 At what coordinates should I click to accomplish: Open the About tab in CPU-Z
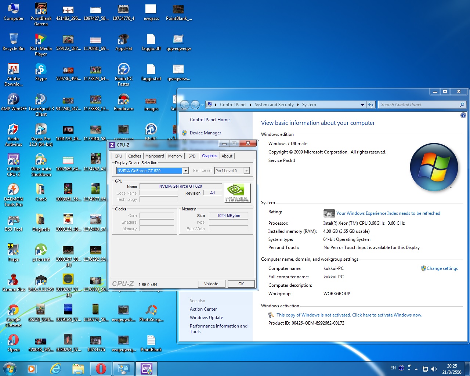pyautogui.click(x=227, y=156)
